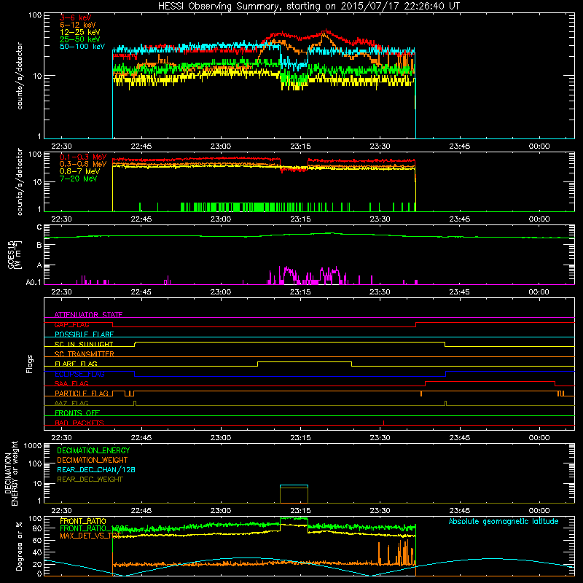Click the HESSI Observing Summary plot title
This screenshot has width=583, height=583.
(309, 7)
